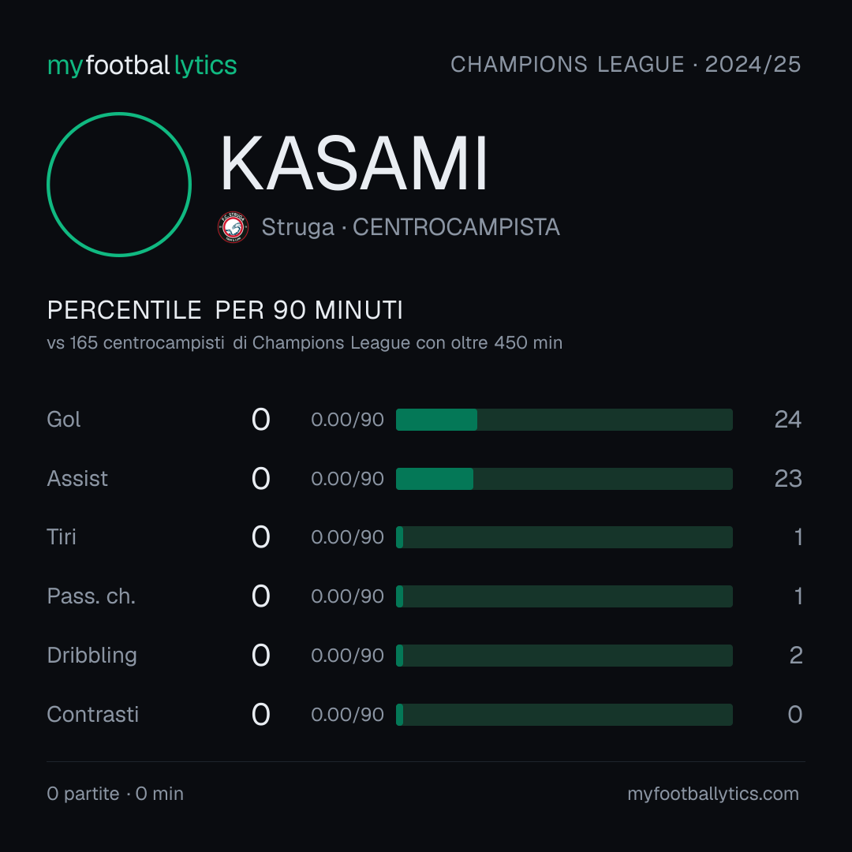Click the Gol percentile value 24
This screenshot has width=852, height=852.
coord(788,420)
